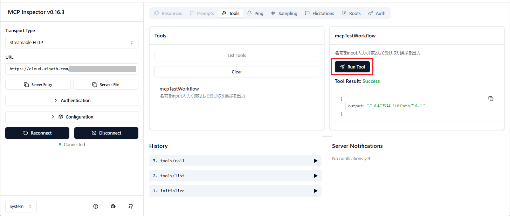The image size is (510, 216).
Task: Copy the Servers File
Action: 106,85
